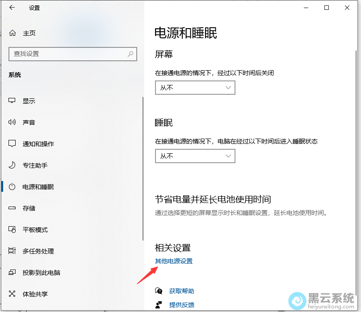Click the Get help (获取帮助) link text
Screen dimensions: 361x312
click(181, 291)
